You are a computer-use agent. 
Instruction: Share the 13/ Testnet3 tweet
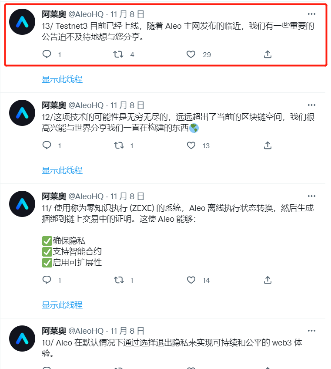pyautogui.click(x=267, y=54)
